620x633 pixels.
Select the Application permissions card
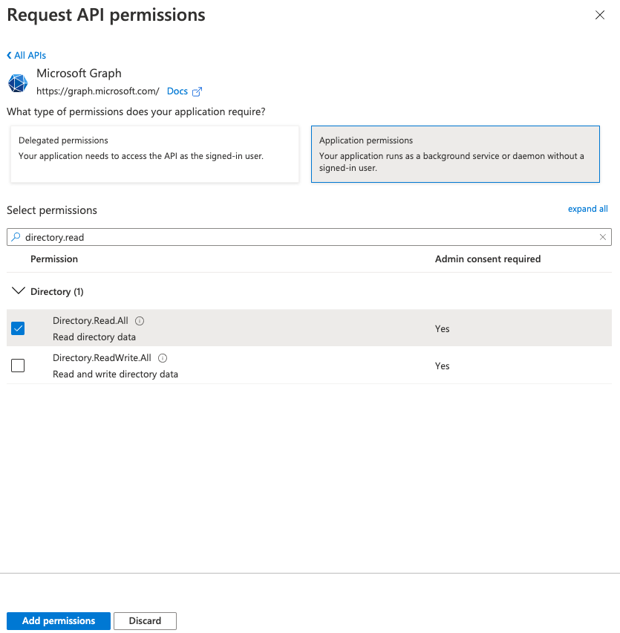455,155
